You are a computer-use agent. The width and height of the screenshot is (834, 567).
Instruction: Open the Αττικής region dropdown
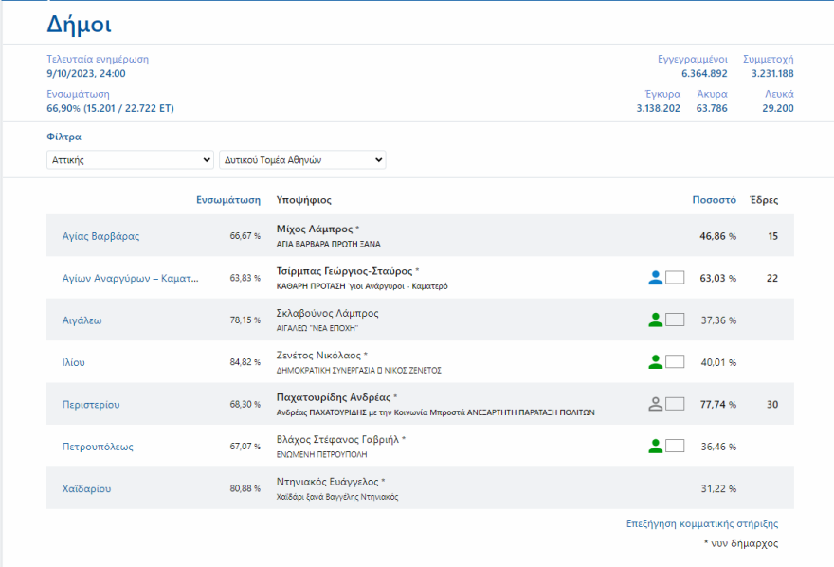tap(131, 160)
